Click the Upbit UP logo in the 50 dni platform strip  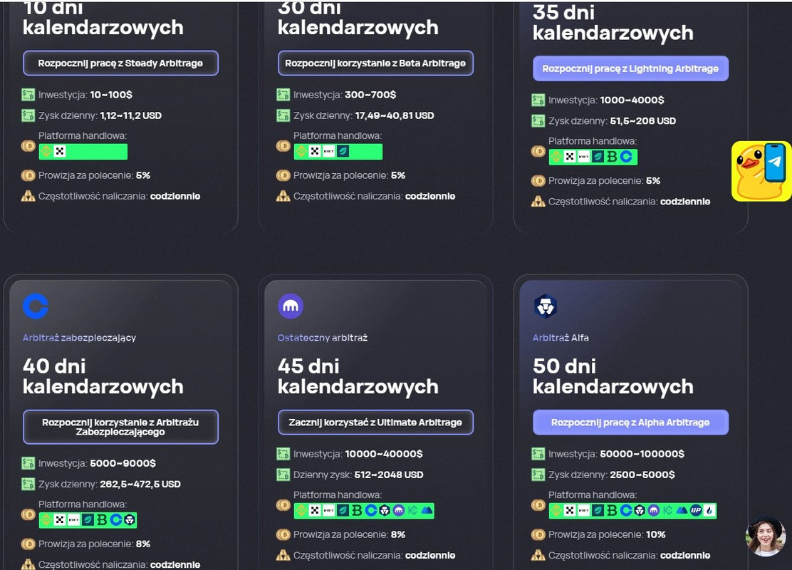pyautogui.click(x=696, y=511)
